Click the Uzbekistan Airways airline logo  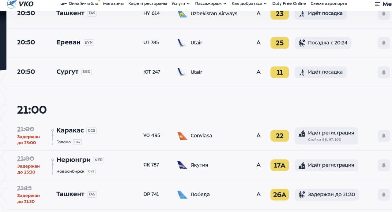[182, 14]
